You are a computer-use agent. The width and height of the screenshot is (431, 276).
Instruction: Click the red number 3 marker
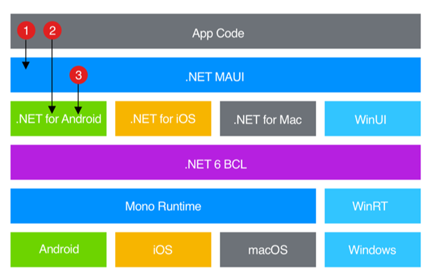point(78,76)
